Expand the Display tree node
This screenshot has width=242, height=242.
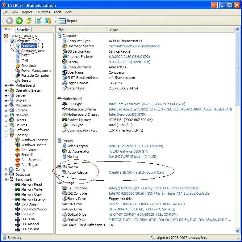click(x=6, y=100)
